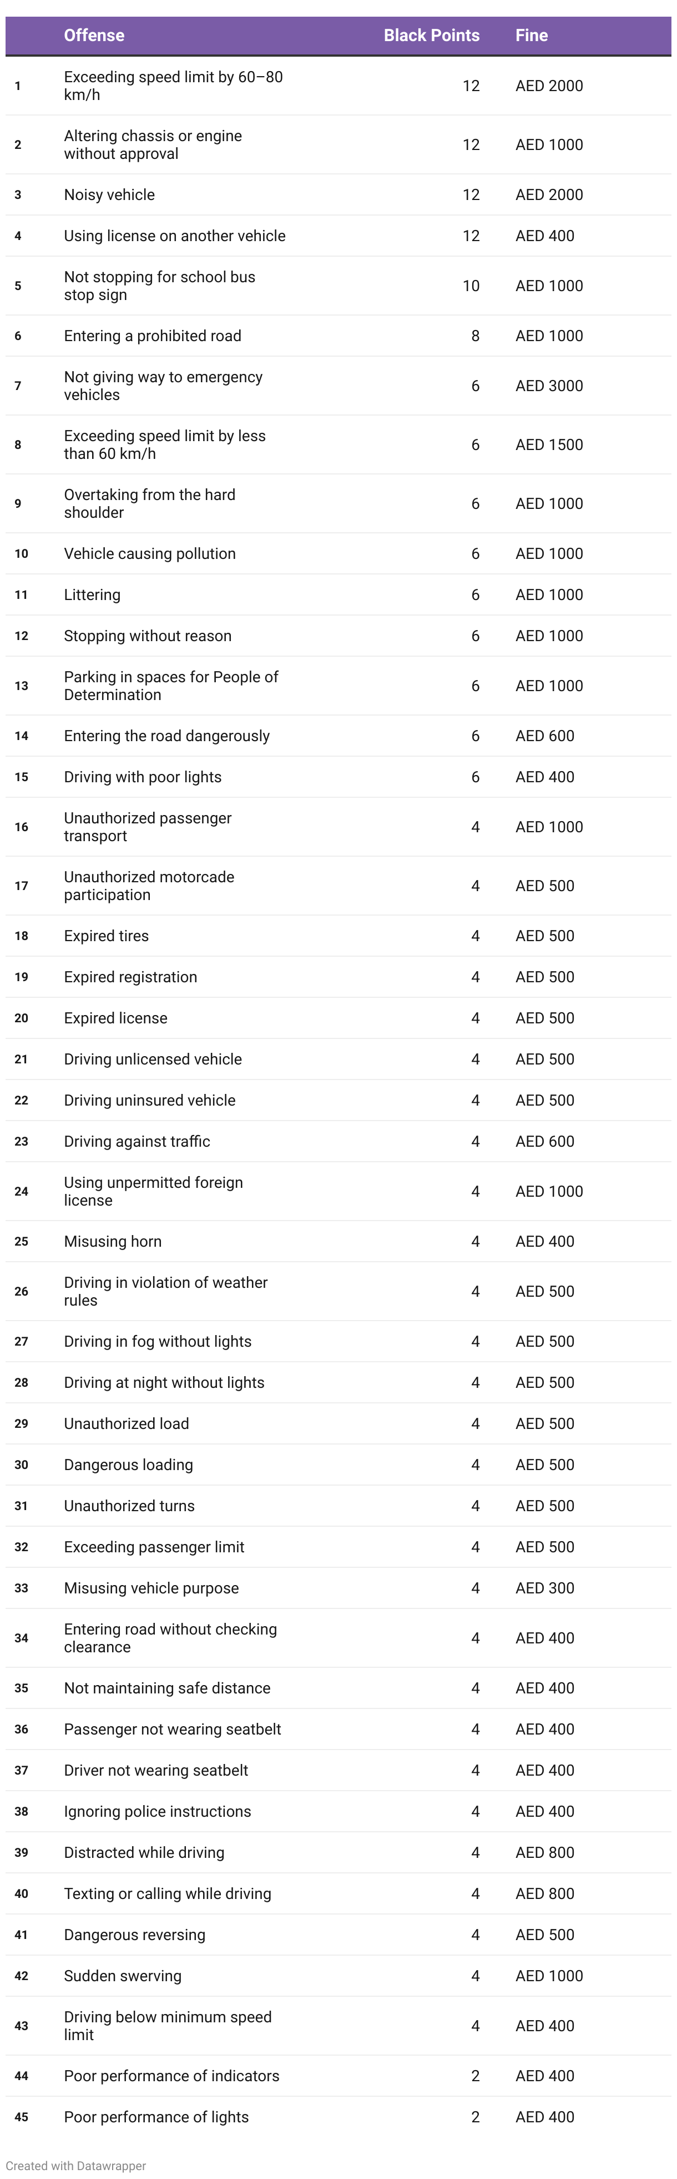Image resolution: width=677 pixels, height=2179 pixels.
Task: Select the Expired tires offense
Action: point(107,936)
